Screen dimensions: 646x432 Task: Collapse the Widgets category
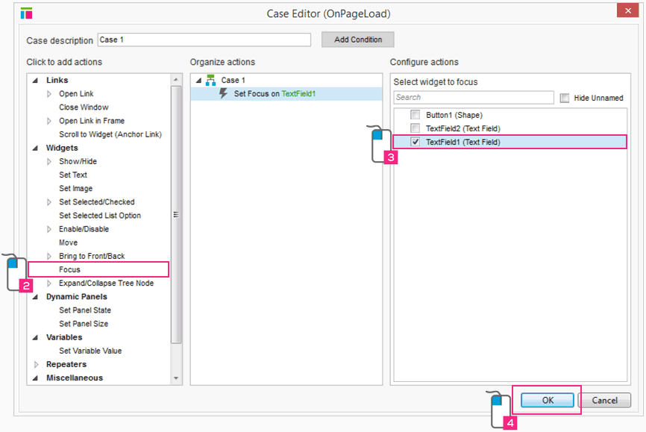click(x=37, y=148)
